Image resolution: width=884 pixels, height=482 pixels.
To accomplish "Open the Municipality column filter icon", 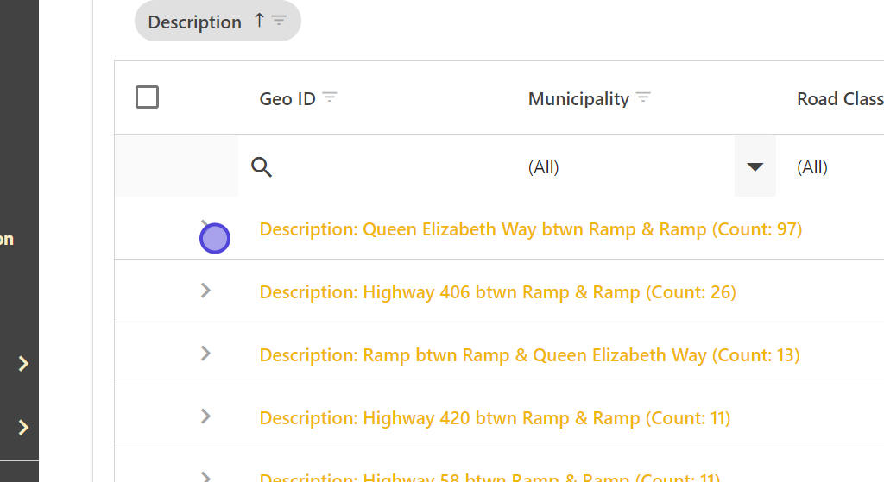I will pos(643,98).
